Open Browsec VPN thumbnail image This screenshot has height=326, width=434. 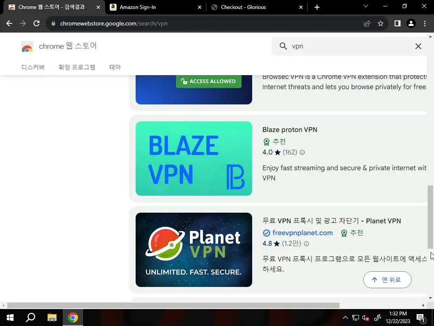pyautogui.click(x=194, y=90)
